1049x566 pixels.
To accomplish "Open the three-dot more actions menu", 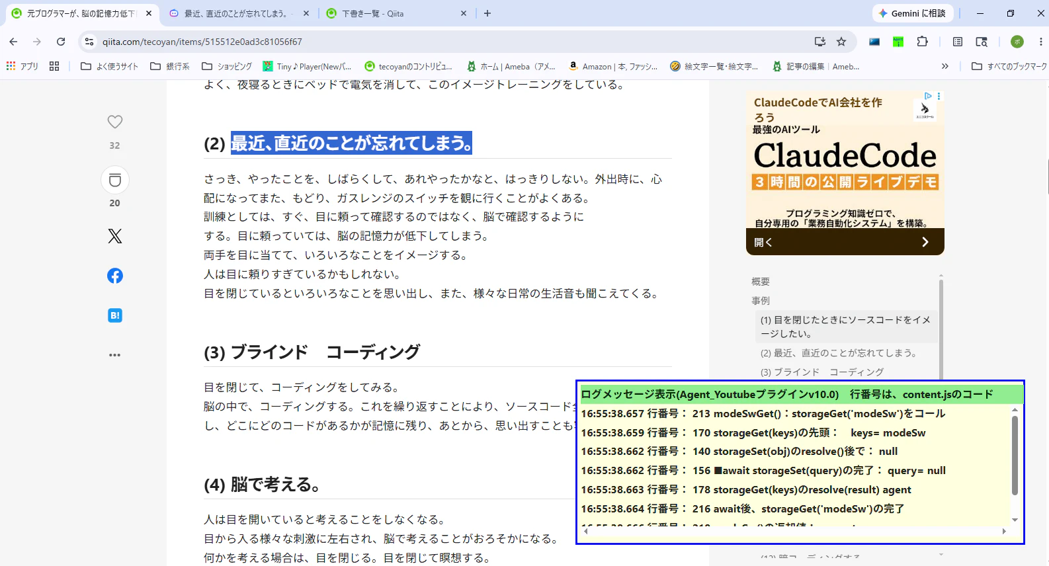I will (115, 355).
